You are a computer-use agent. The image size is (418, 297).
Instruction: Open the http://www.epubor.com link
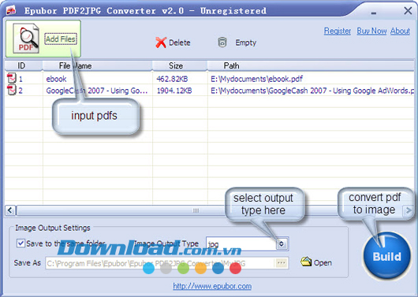pos(212,286)
